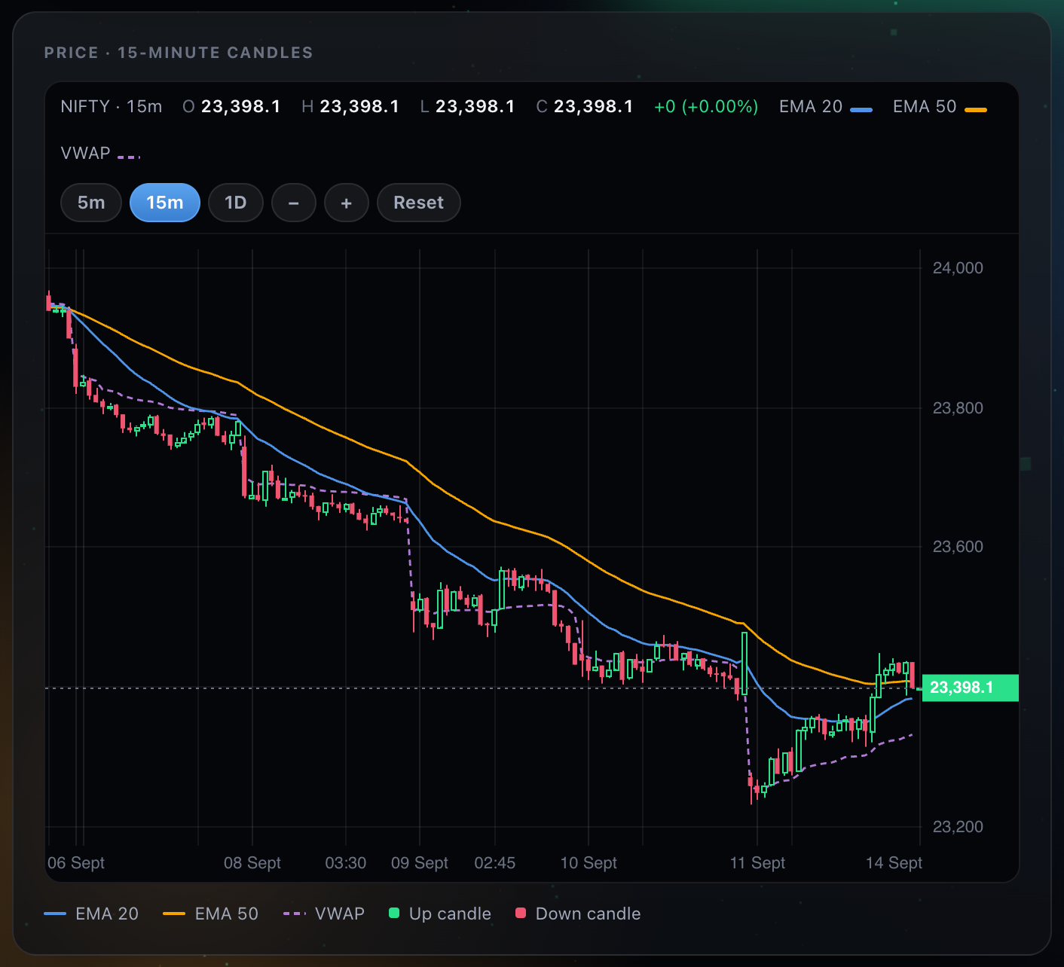
Task: Click the EMA 20 label in the chart header
Action: pos(811,107)
